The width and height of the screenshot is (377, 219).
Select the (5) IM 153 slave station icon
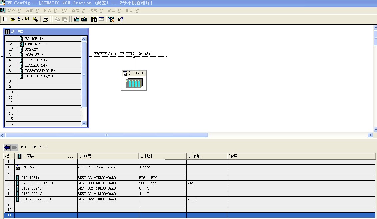[134, 80]
